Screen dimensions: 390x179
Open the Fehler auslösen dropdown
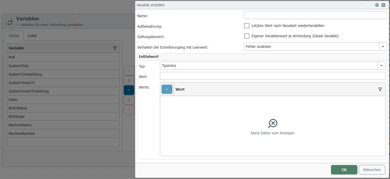[x=383, y=47]
